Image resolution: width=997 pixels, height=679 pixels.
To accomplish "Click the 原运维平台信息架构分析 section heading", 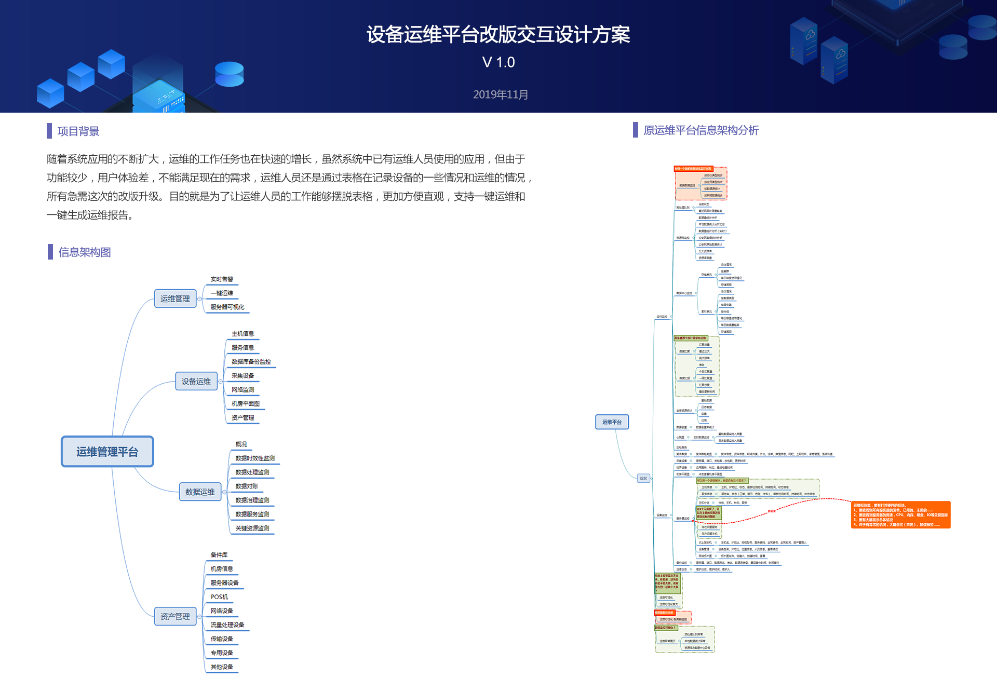I will 701,130.
